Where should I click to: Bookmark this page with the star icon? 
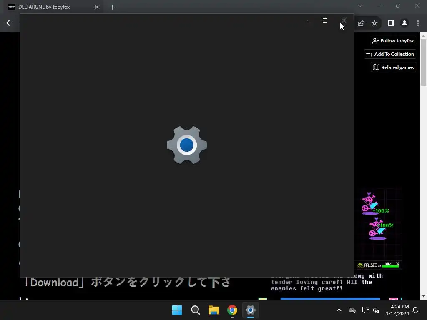click(x=374, y=23)
